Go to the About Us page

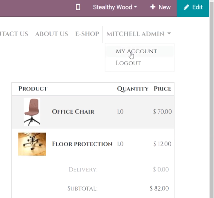click(51, 34)
